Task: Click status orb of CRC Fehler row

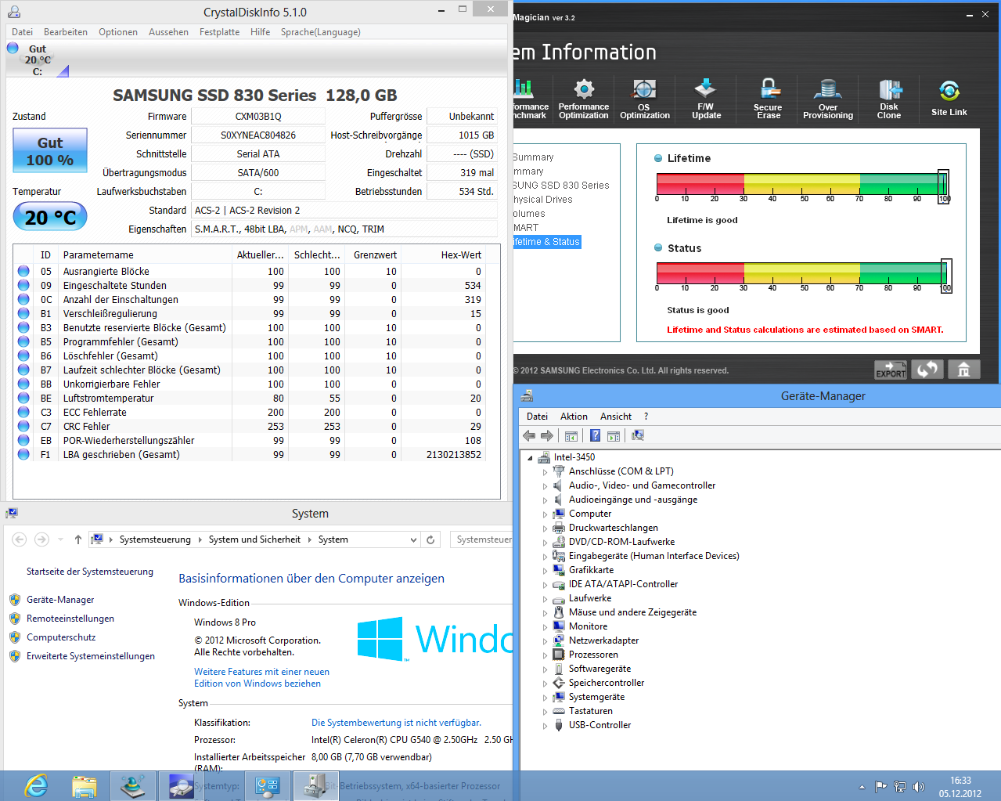Action: click(23, 427)
